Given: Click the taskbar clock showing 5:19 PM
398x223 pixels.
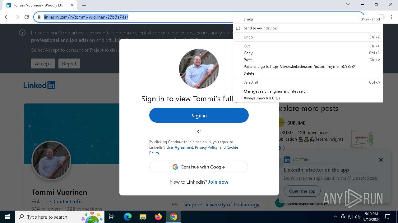Looking at the screenshot, I should [372, 217].
